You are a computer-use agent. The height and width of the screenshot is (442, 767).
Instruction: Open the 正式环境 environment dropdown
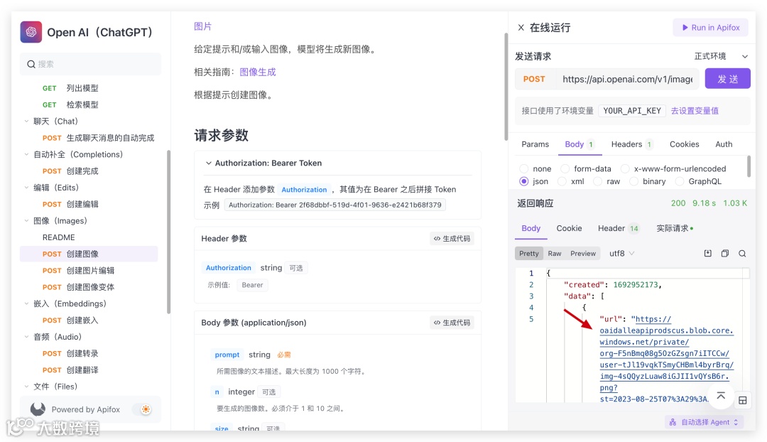point(721,56)
